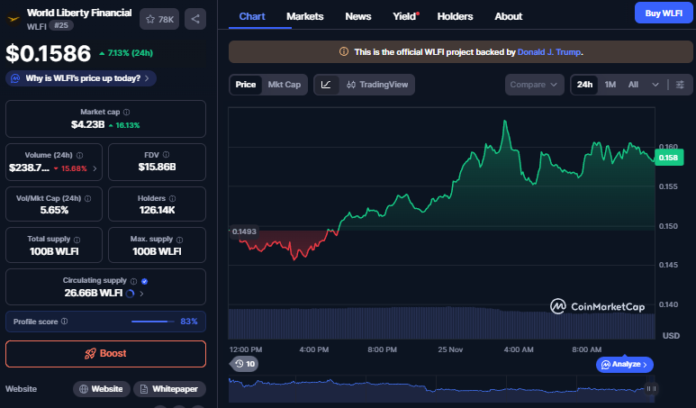The height and width of the screenshot is (408, 696).
Task: Open Total supply info icon
Action: click(77, 240)
